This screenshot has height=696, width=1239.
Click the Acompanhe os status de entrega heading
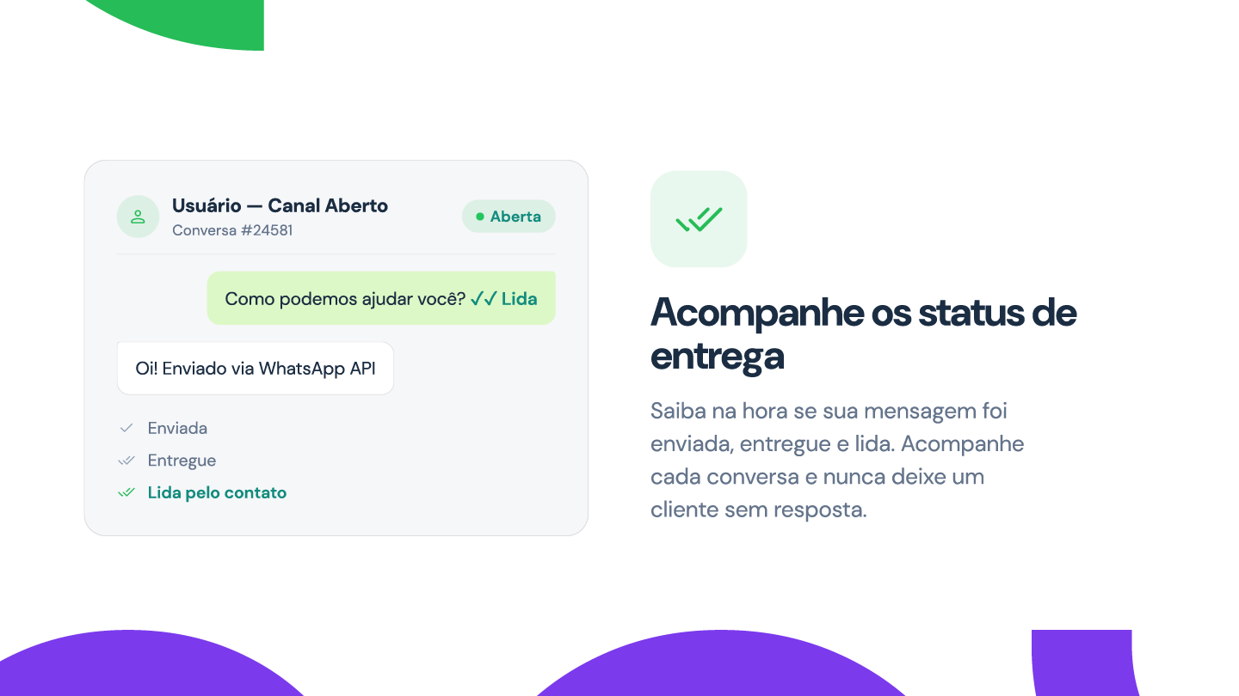pyautogui.click(x=863, y=334)
